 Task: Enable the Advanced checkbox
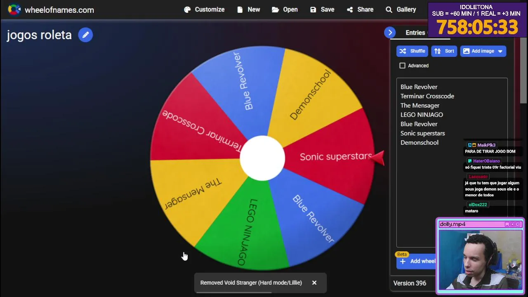click(x=403, y=66)
